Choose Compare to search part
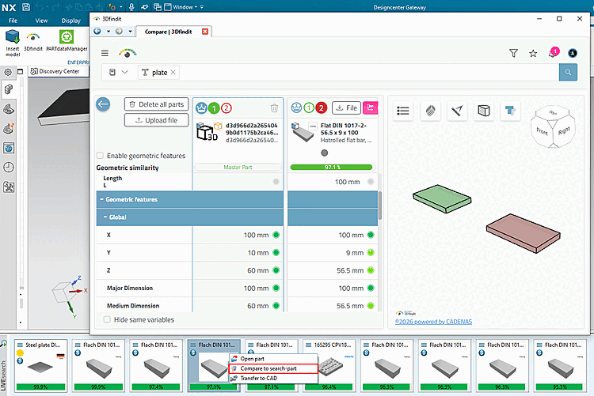This screenshot has height=396, width=594. [x=273, y=368]
